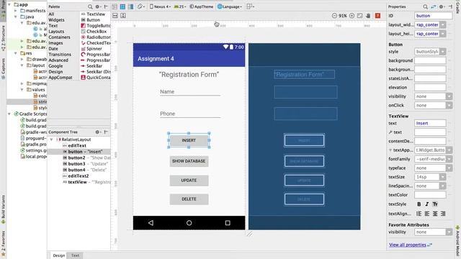Viewport: 461px width, 259px height.
Task: Open screen orientation rotate menu
Action: 141,6
